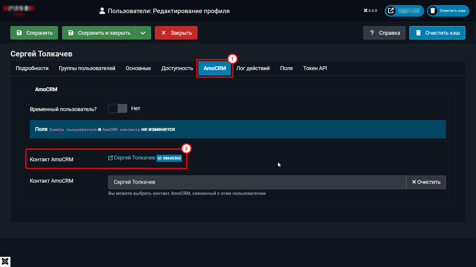
Task: Click the trash icon in header cache pill
Action: tap(433, 11)
